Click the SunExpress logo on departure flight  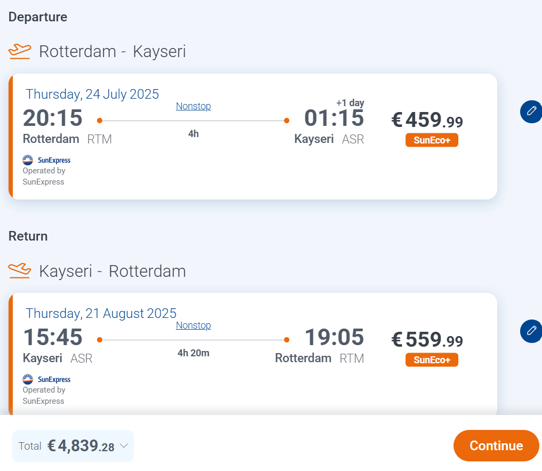[46, 160]
